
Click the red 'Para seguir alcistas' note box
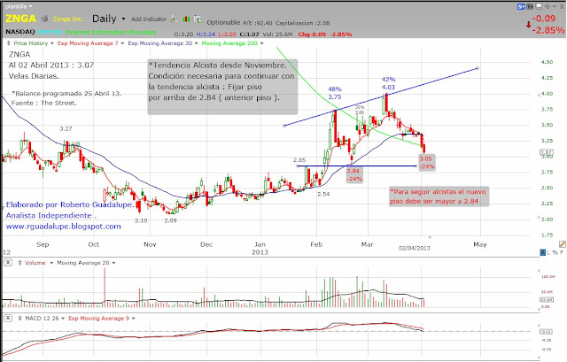[439, 196]
